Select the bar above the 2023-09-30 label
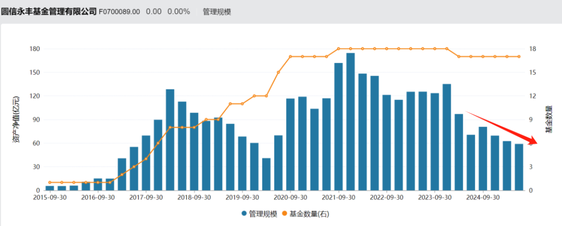562x226 pixels. tap(435, 141)
